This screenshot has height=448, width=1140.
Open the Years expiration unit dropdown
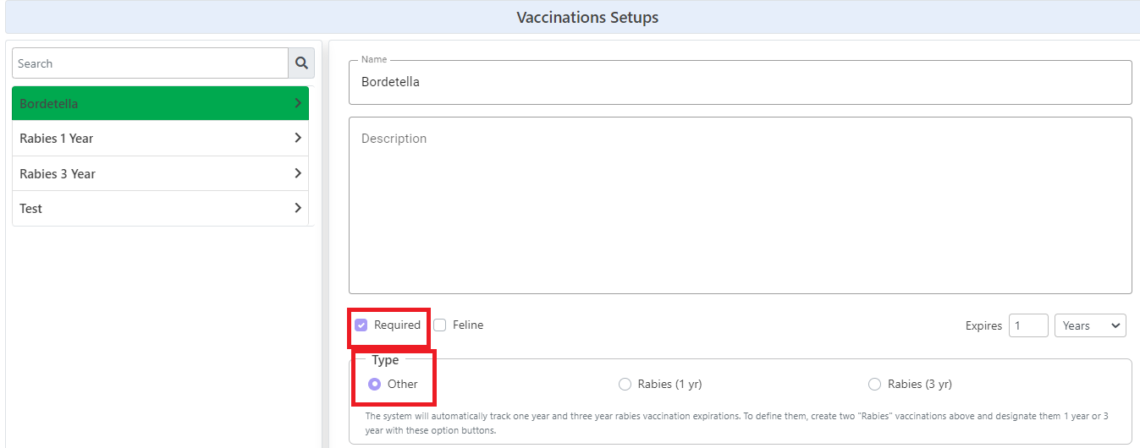point(1090,325)
